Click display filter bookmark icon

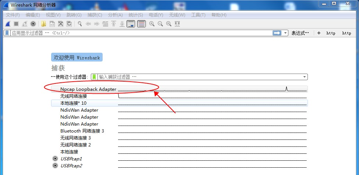point(7,33)
